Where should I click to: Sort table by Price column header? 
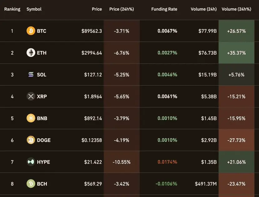click(97, 9)
